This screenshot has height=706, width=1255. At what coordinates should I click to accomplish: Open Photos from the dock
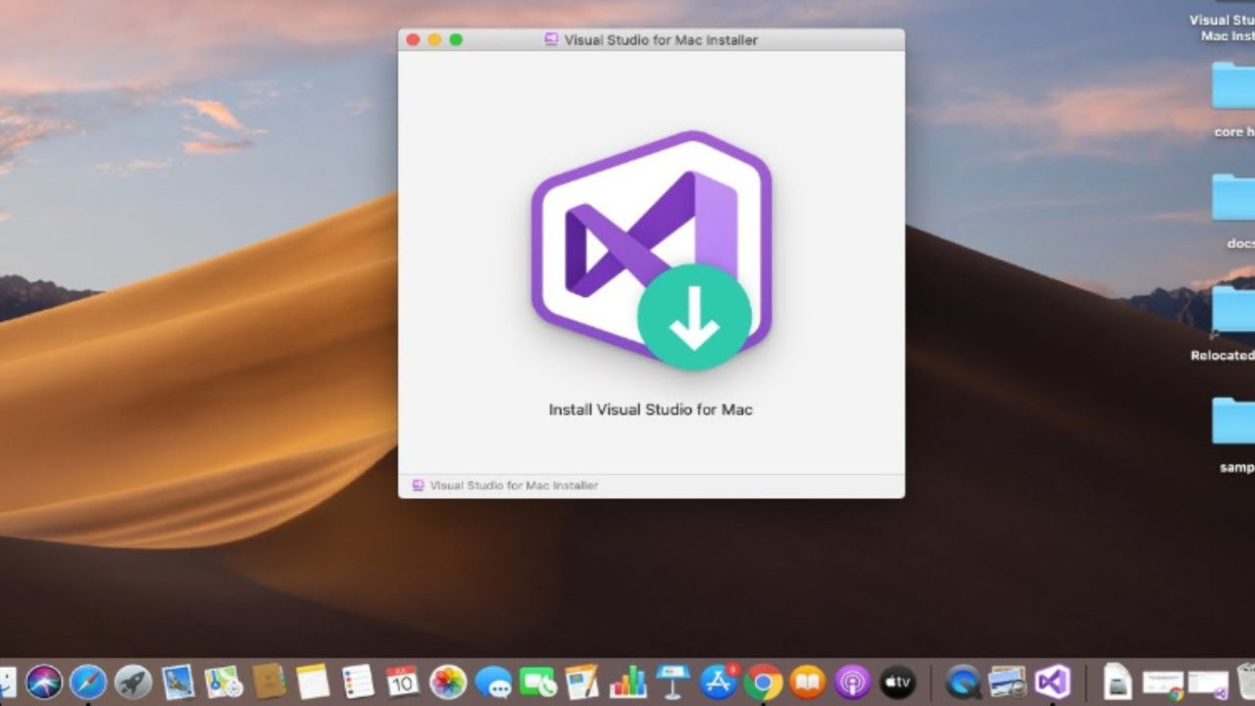point(448,681)
